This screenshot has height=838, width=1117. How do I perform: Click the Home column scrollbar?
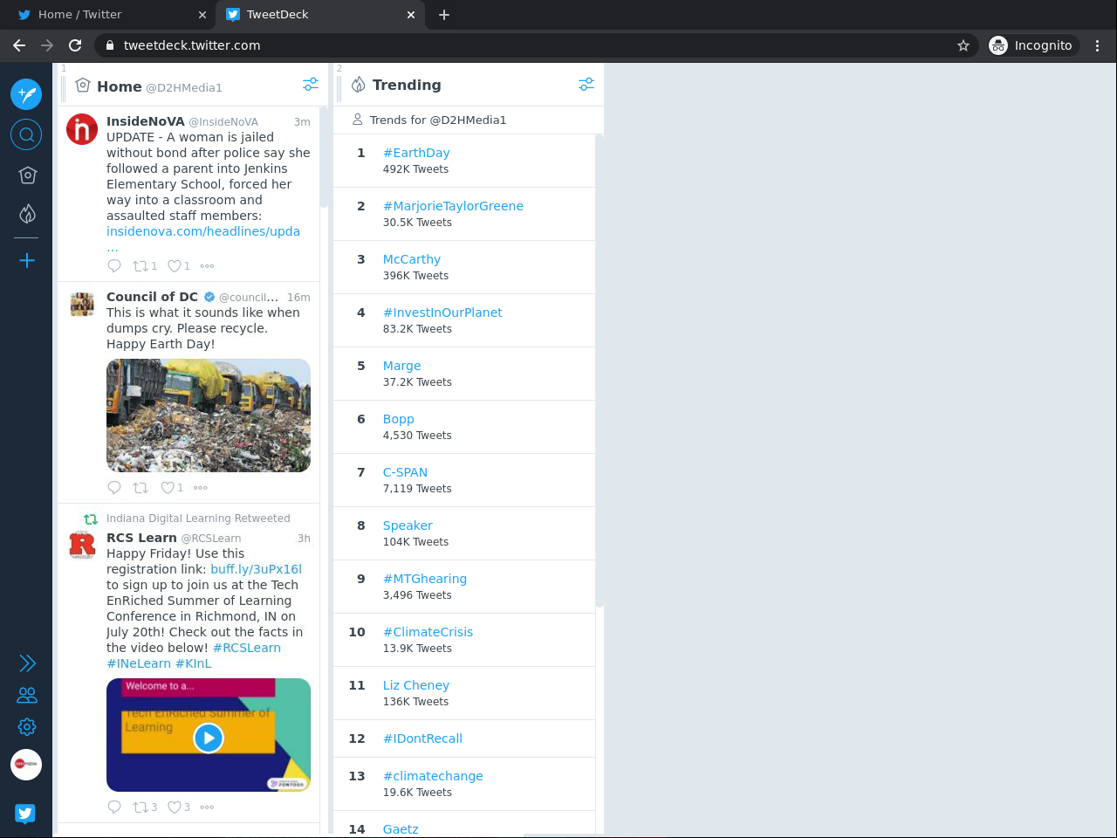click(x=324, y=157)
